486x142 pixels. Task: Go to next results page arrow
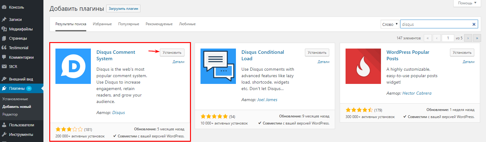[x=468, y=38]
